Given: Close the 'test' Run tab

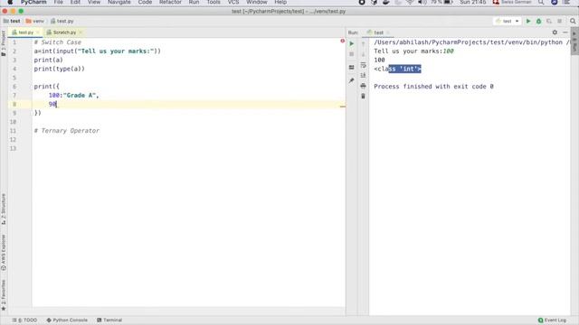Looking at the screenshot, I should click(388, 32).
